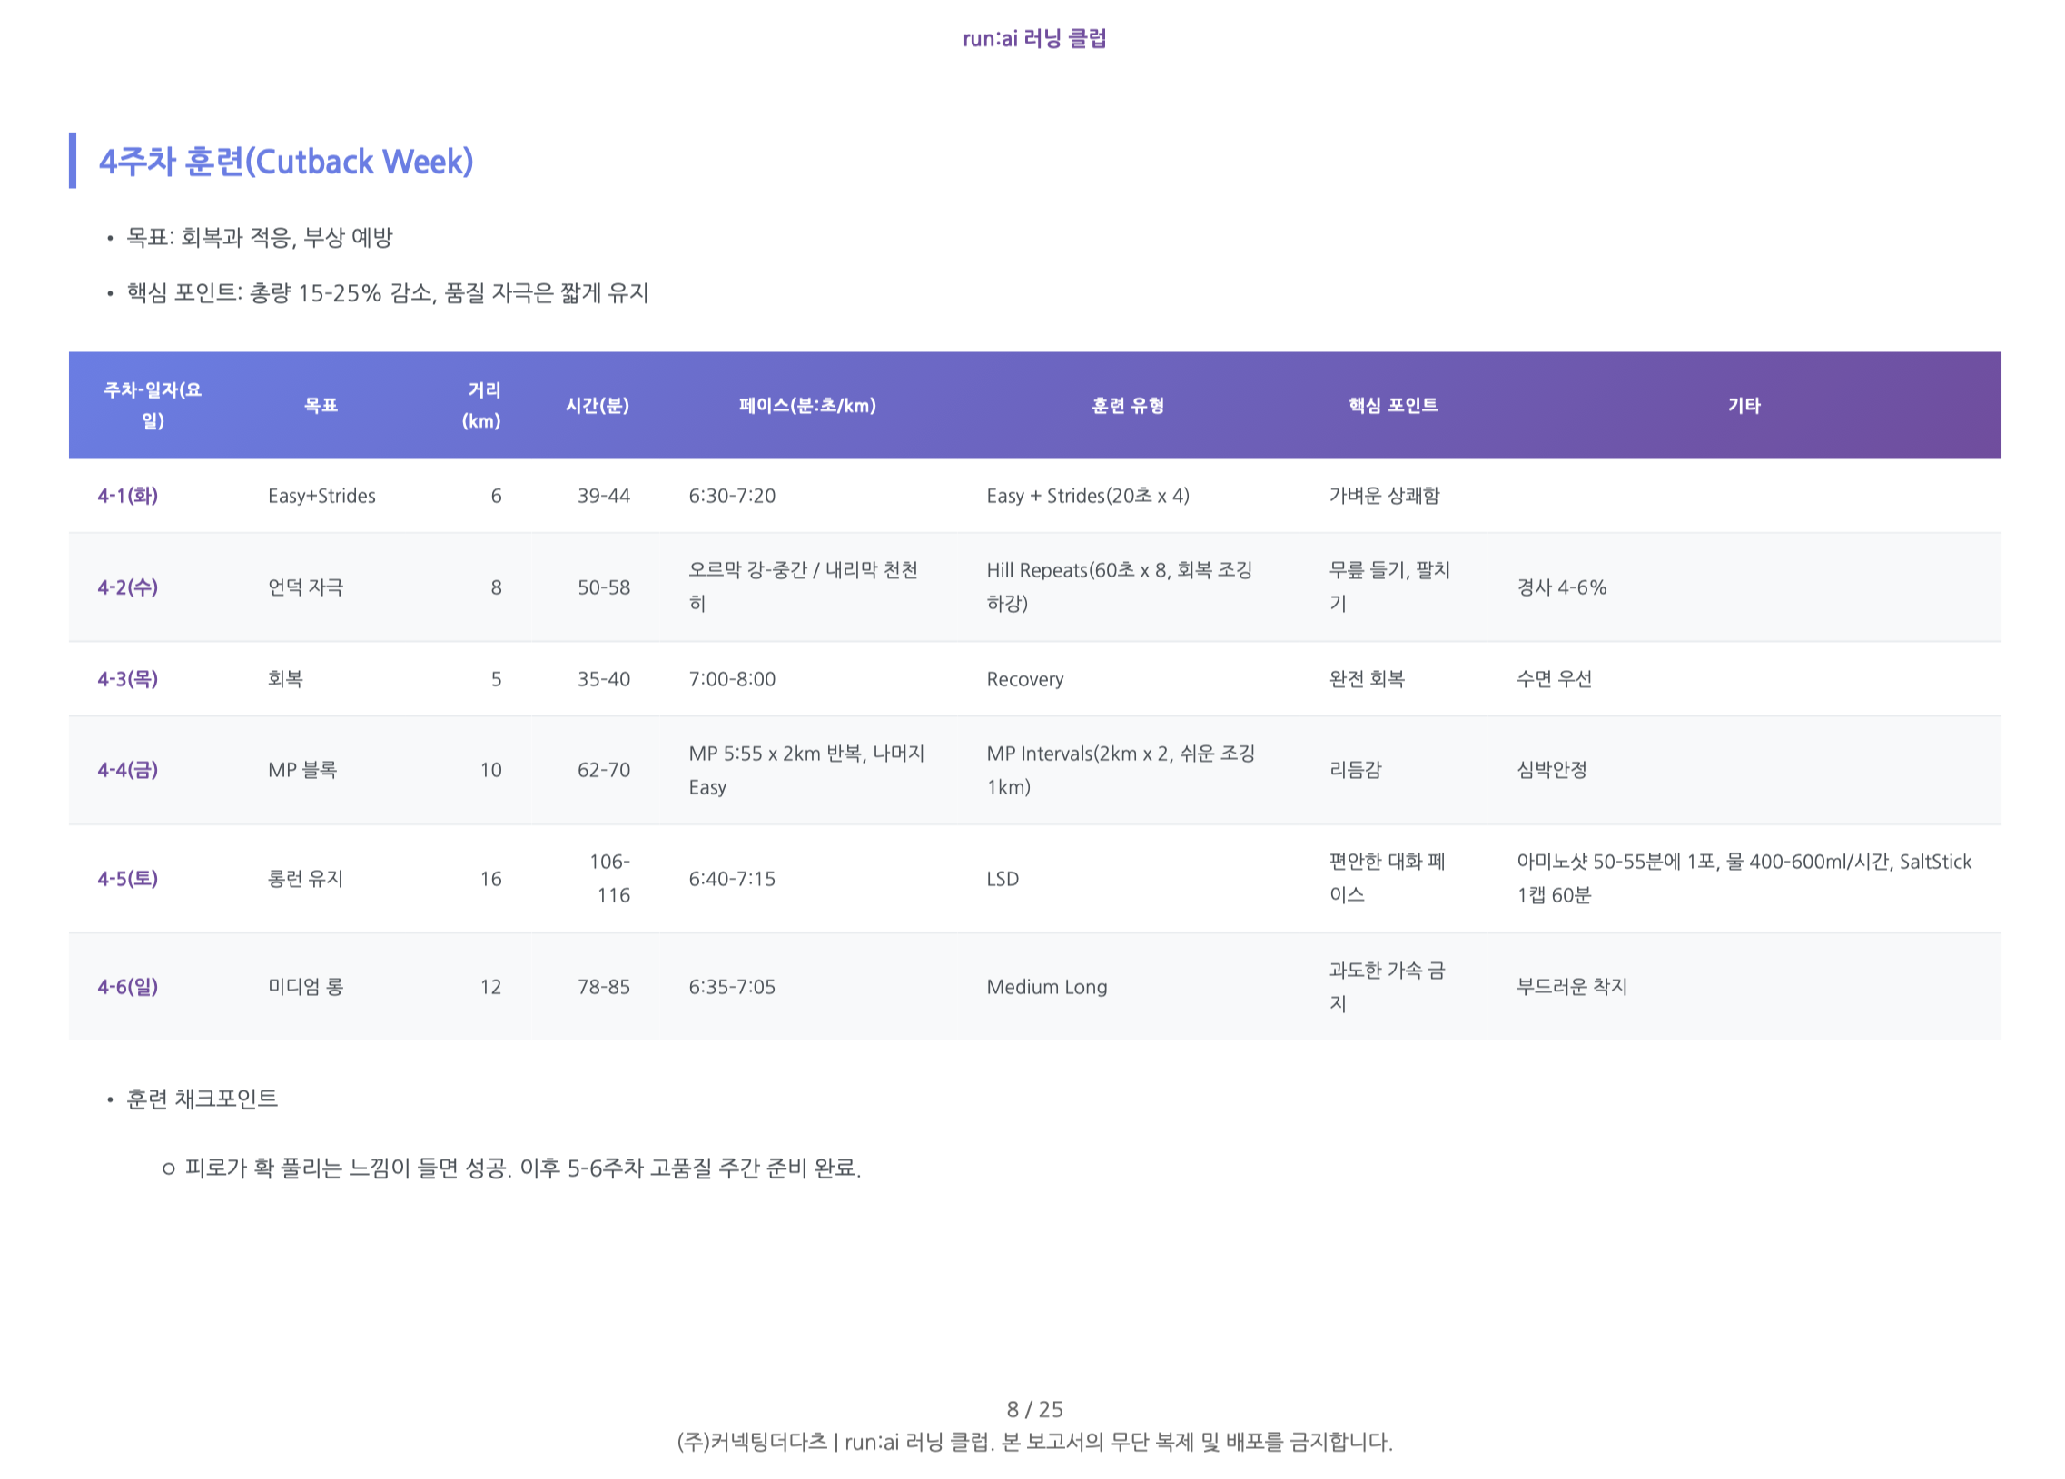2065x1479 pixels.
Task: Click the 페이스(분:초/km) column header
Action: click(x=806, y=406)
